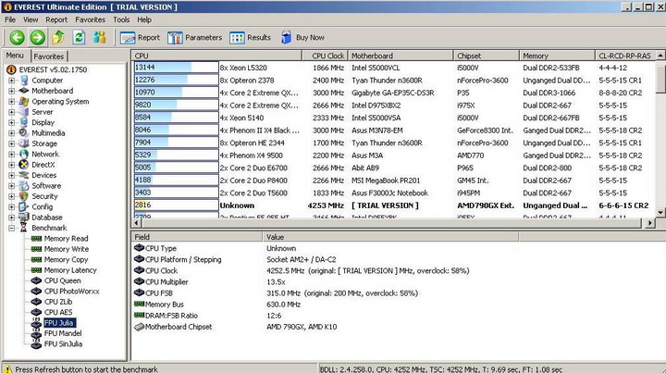
Task: Open the CPU ZLib benchmark
Action: (x=58, y=302)
